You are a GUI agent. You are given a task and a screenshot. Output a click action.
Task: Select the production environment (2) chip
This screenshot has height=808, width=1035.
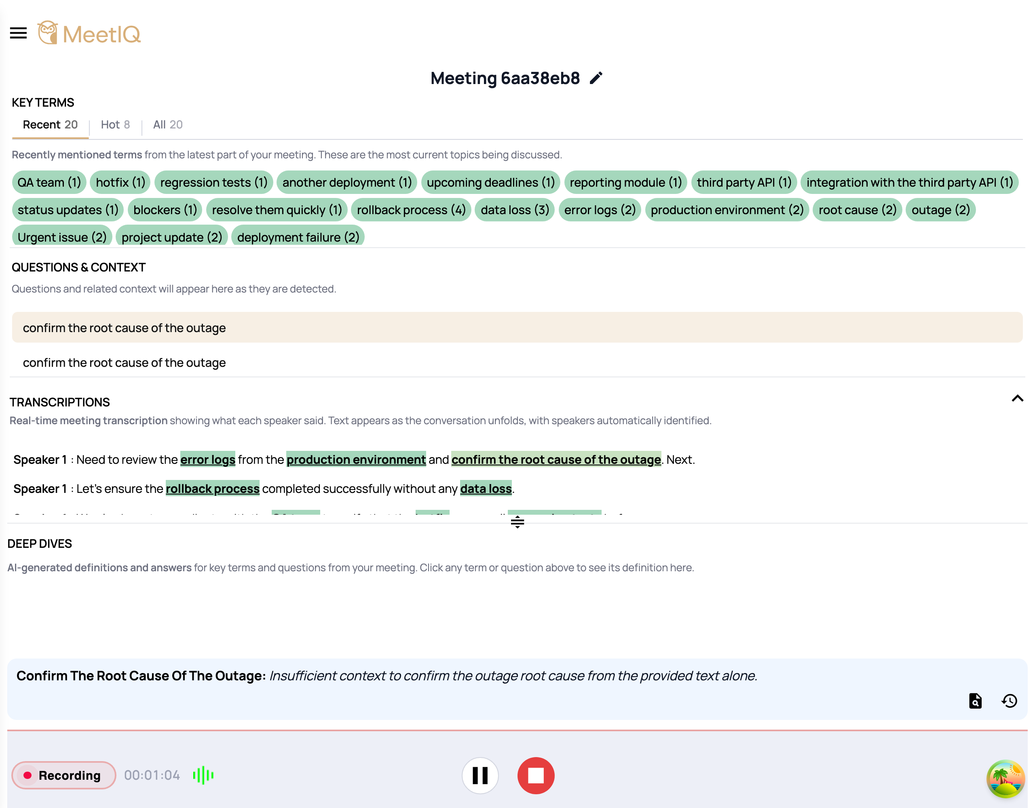727,210
